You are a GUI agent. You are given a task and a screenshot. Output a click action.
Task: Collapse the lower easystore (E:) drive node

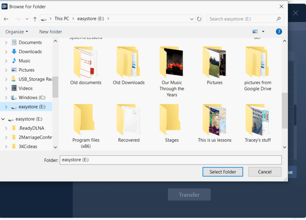point(3,119)
